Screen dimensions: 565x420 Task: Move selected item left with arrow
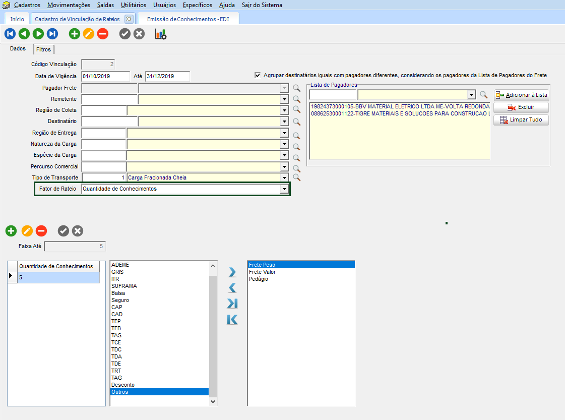point(232,288)
